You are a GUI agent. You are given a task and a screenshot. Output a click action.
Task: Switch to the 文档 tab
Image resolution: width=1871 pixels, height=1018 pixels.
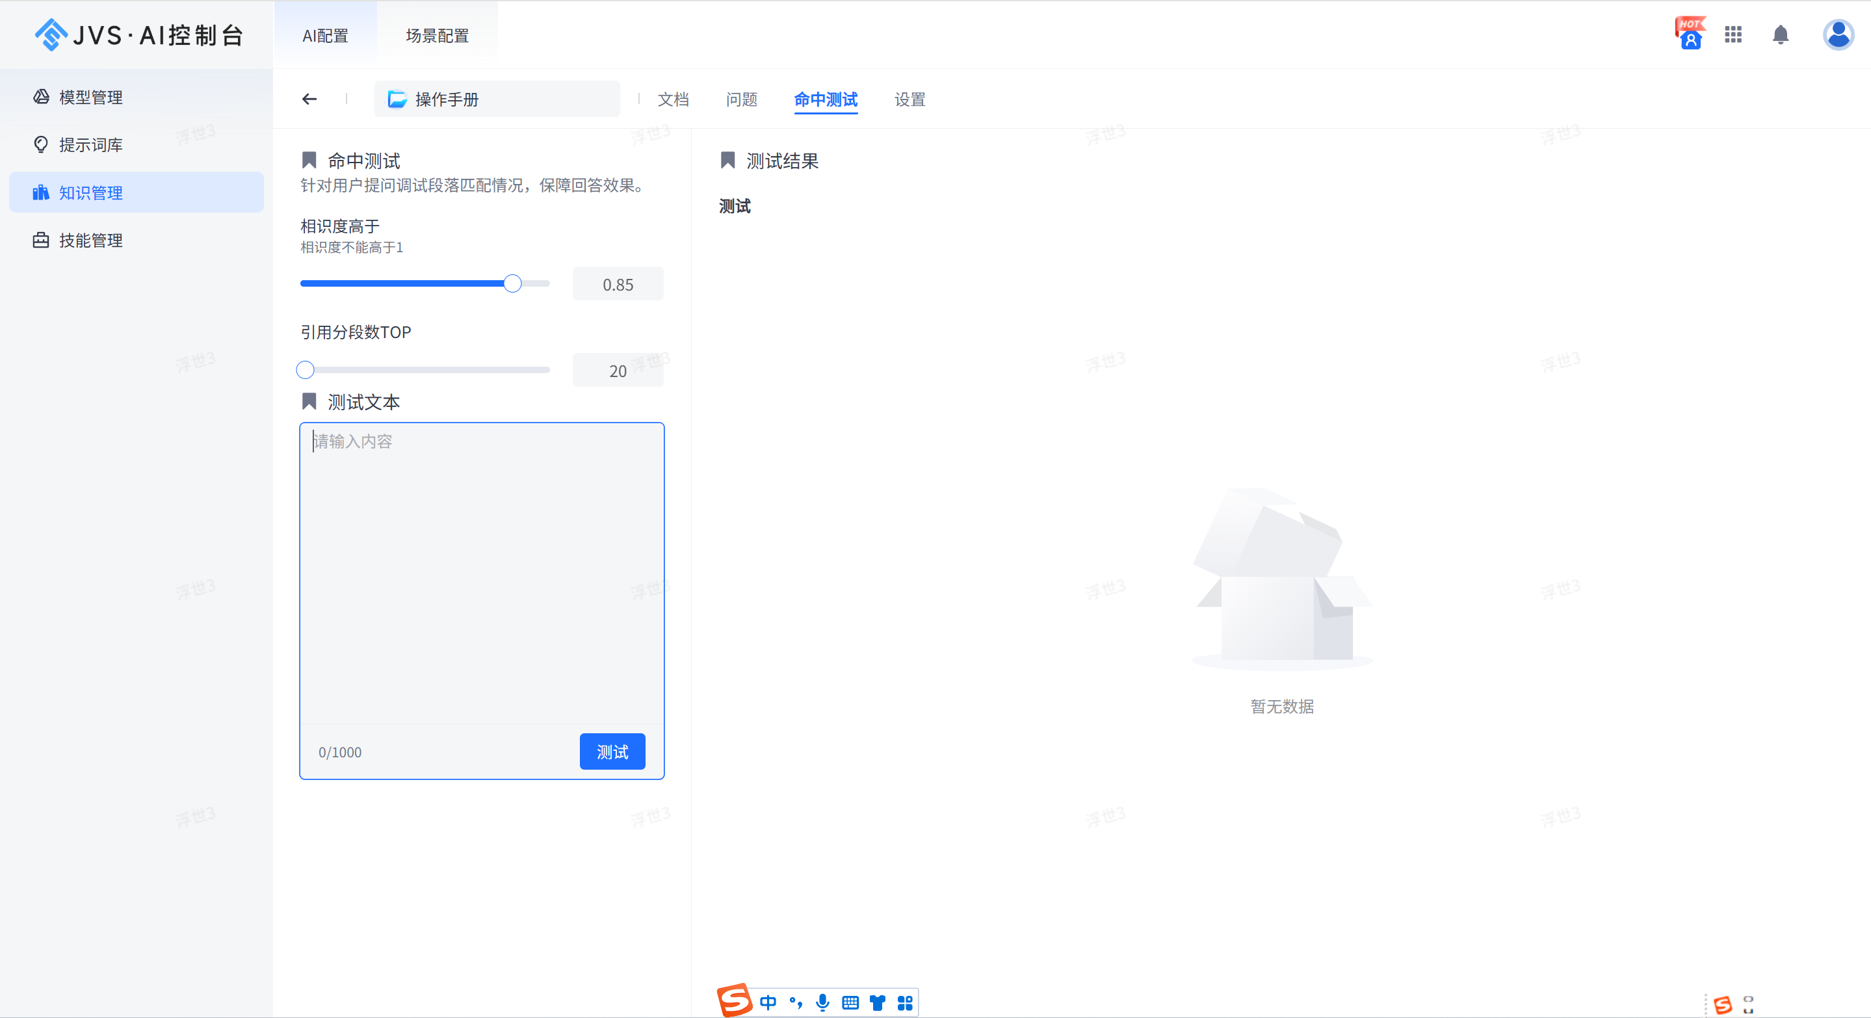pos(673,99)
